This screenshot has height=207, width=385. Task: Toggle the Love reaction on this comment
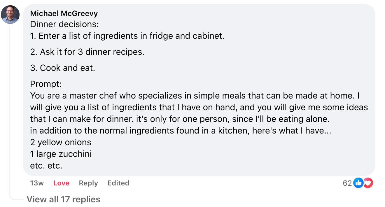(x=61, y=183)
